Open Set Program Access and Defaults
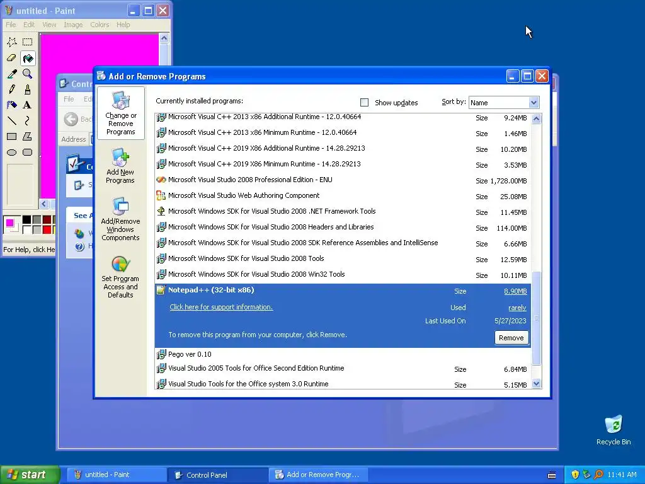 coord(120,277)
